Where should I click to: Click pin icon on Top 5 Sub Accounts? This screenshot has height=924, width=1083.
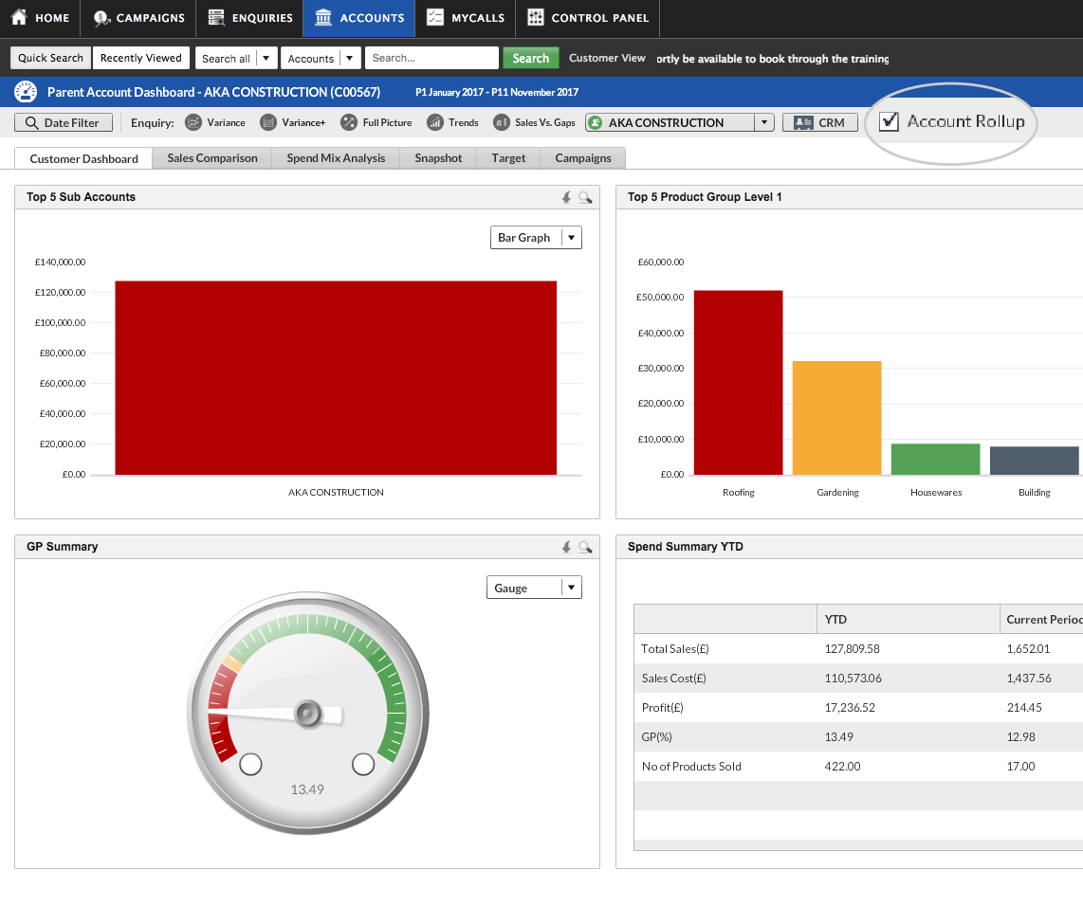click(x=566, y=197)
